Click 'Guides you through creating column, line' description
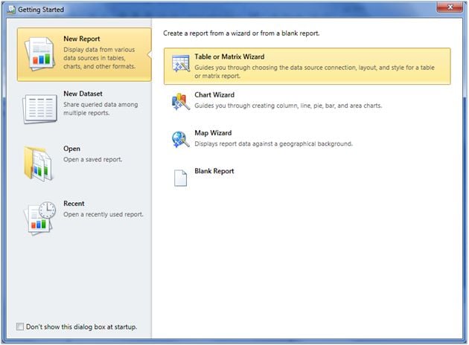This screenshot has width=469, height=345. (288, 106)
